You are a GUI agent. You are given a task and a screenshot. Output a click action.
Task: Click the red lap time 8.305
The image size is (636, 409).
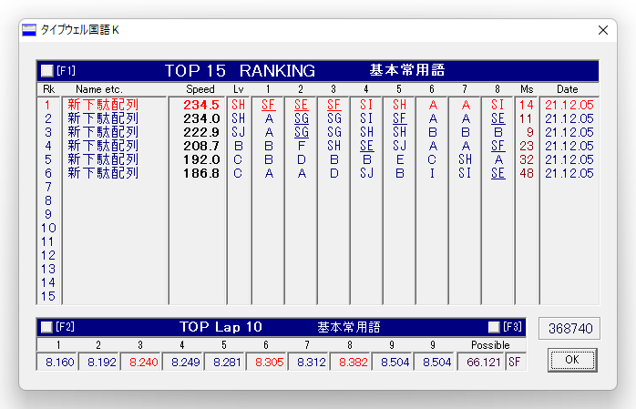tap(269, 362)
